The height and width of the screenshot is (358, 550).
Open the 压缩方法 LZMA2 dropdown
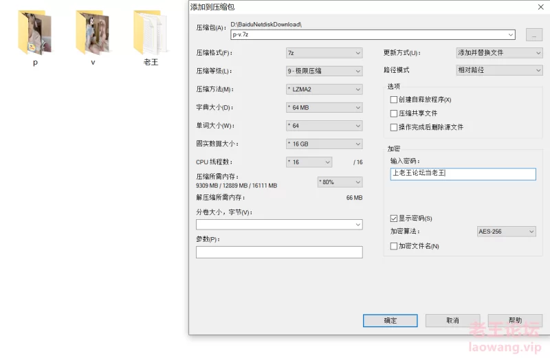324,89
